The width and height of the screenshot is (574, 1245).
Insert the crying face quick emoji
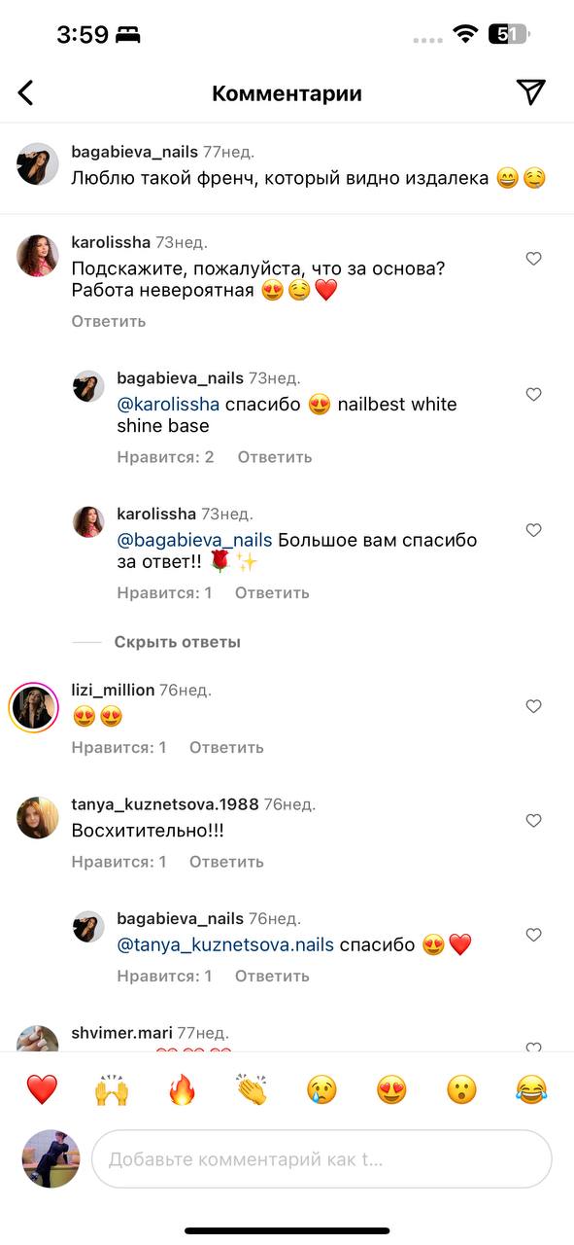click(x=321, y=1089)
